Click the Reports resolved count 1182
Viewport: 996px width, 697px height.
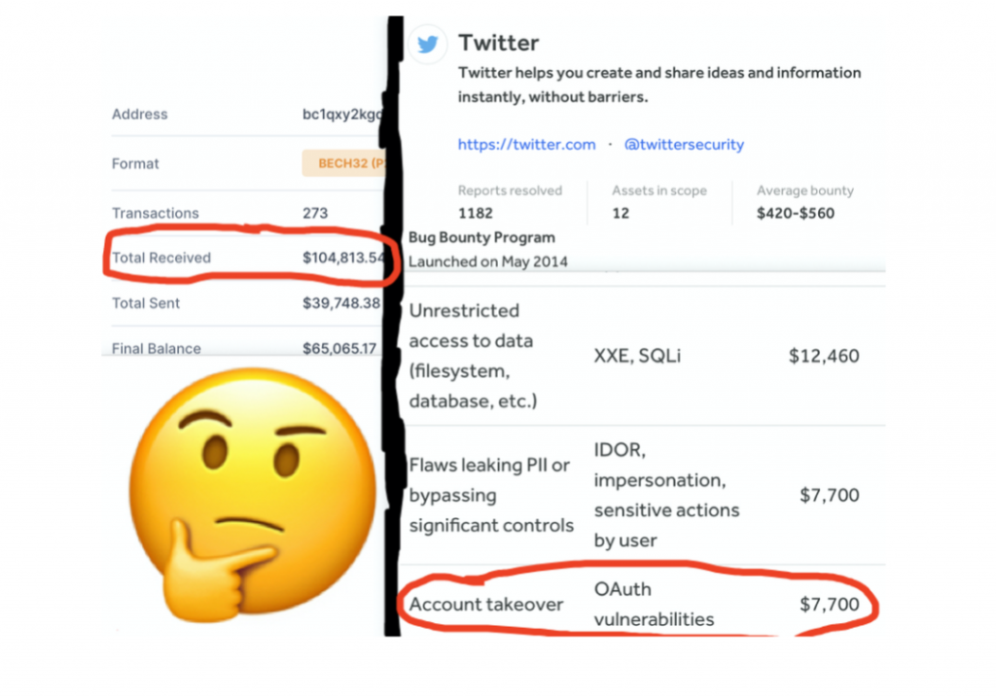[475, 213]
